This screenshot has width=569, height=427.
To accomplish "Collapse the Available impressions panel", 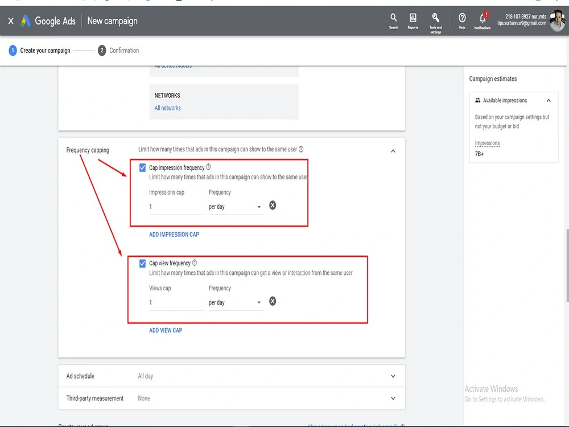I will (x=549, y=101).
